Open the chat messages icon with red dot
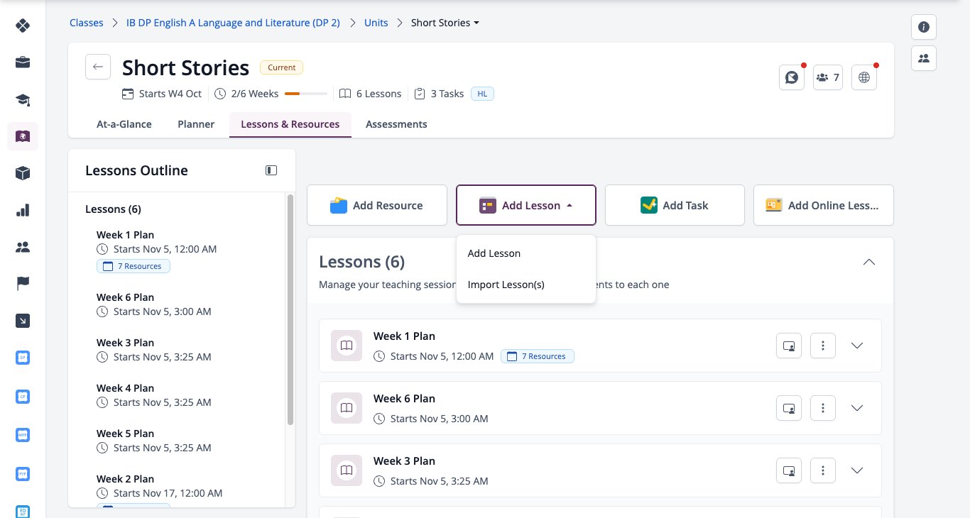Image resolution: width=970 pixels, height=518 pixels. [x=791, y=77]
